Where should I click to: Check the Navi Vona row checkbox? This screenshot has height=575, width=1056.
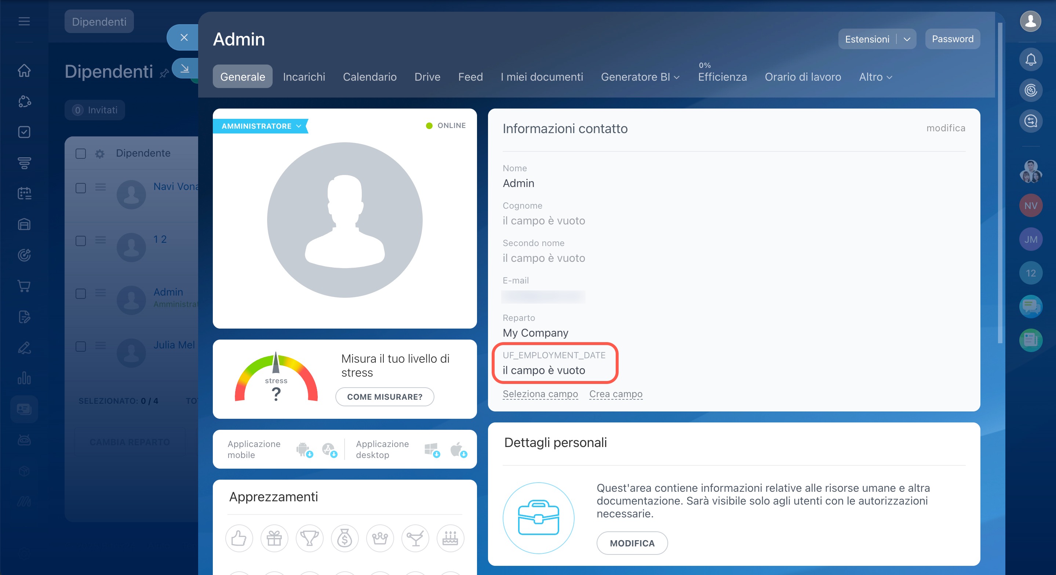[x=81, y=188]
